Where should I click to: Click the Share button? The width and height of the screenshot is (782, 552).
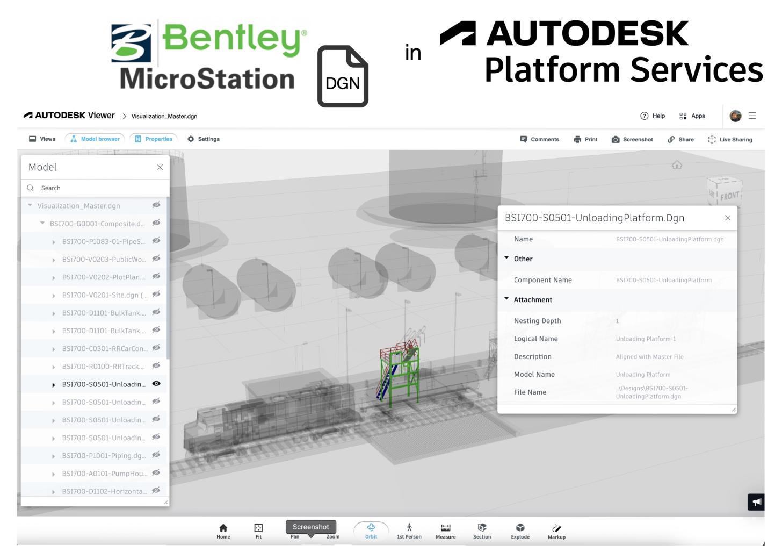[x=680, y=139]
